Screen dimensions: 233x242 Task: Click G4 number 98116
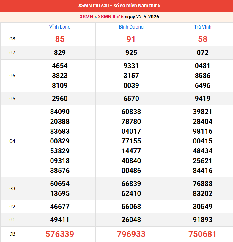coord(202,131)
